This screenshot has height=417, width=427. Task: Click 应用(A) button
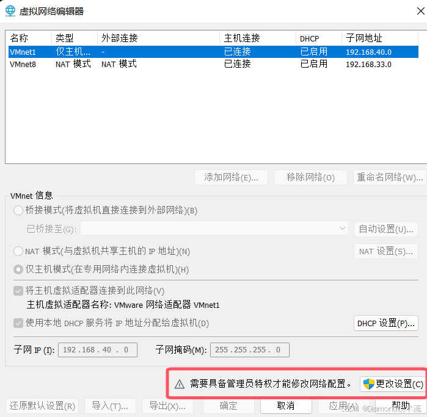click(343, 406)
